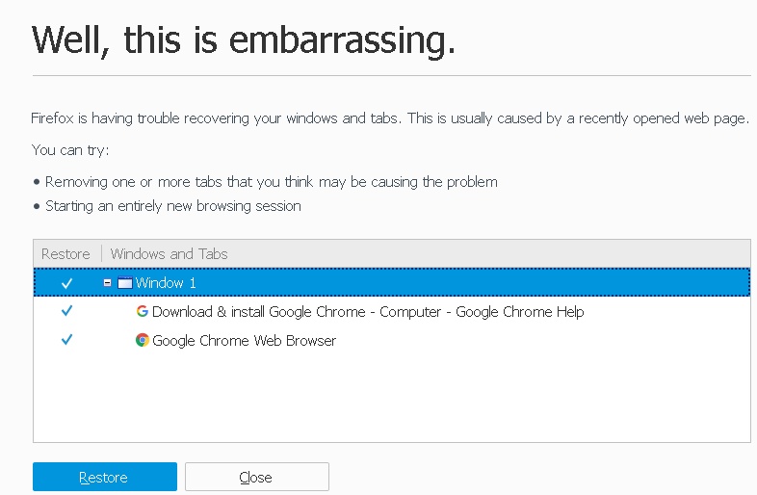
Task: Click the 'Well, this is embarrassing.' heading
Action: [x=244, y=39]
